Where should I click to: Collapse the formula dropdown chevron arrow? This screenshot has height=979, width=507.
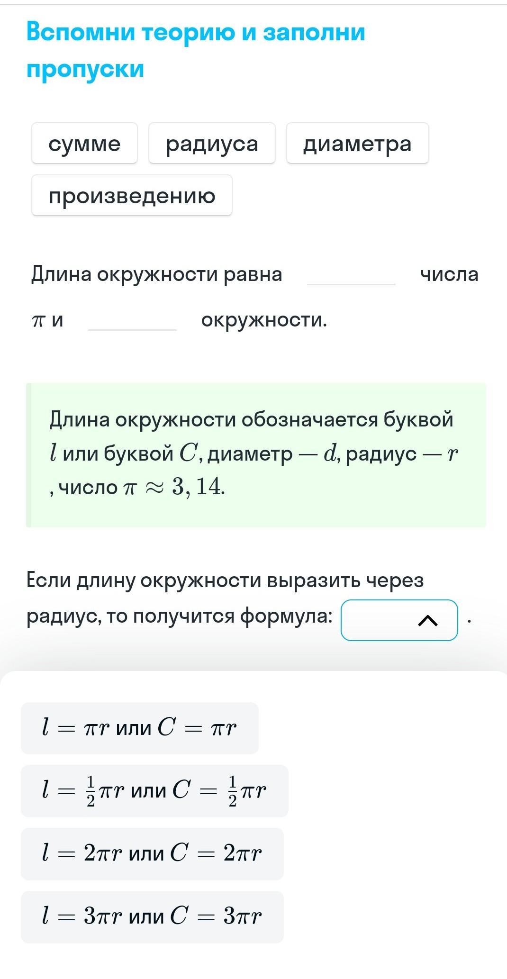click(x=427, y=620)
